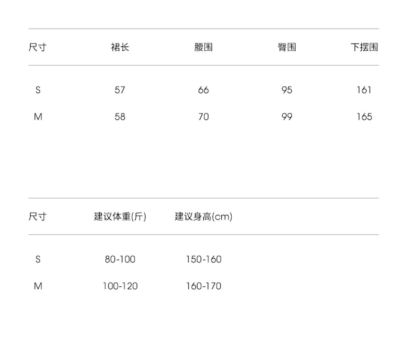Image resolution: width=407 pixels, height=349 pixels.
Task: Select the waist value 66
Action: pyautogui.click(x=203, y=90)
